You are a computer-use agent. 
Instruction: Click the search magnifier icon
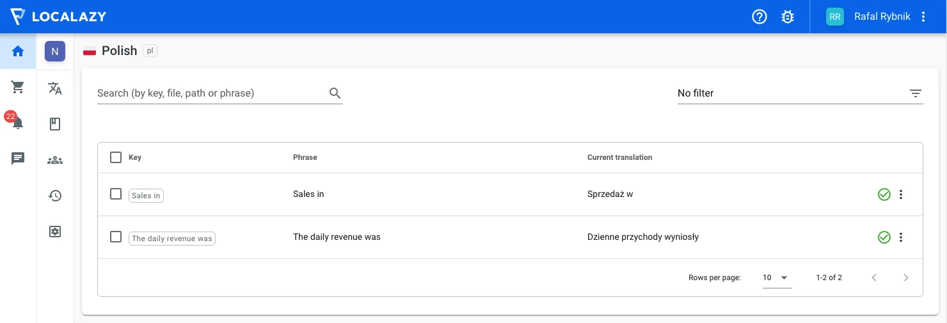(x=335, y=93)
